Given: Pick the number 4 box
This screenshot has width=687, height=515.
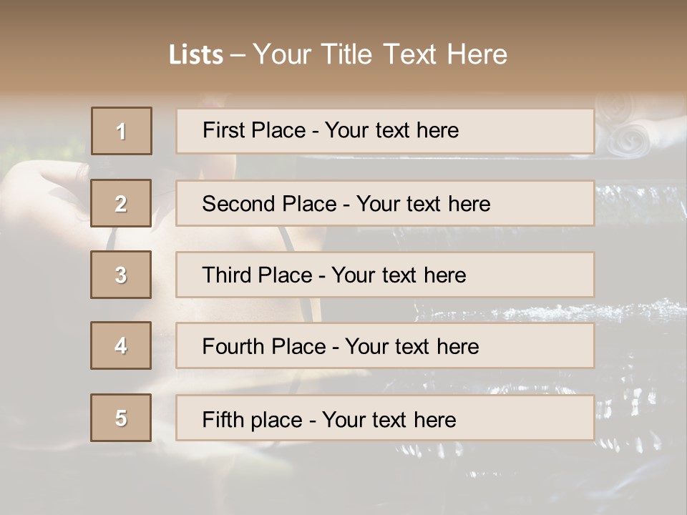Looking at the screenshot, I should tap(121, 345).
